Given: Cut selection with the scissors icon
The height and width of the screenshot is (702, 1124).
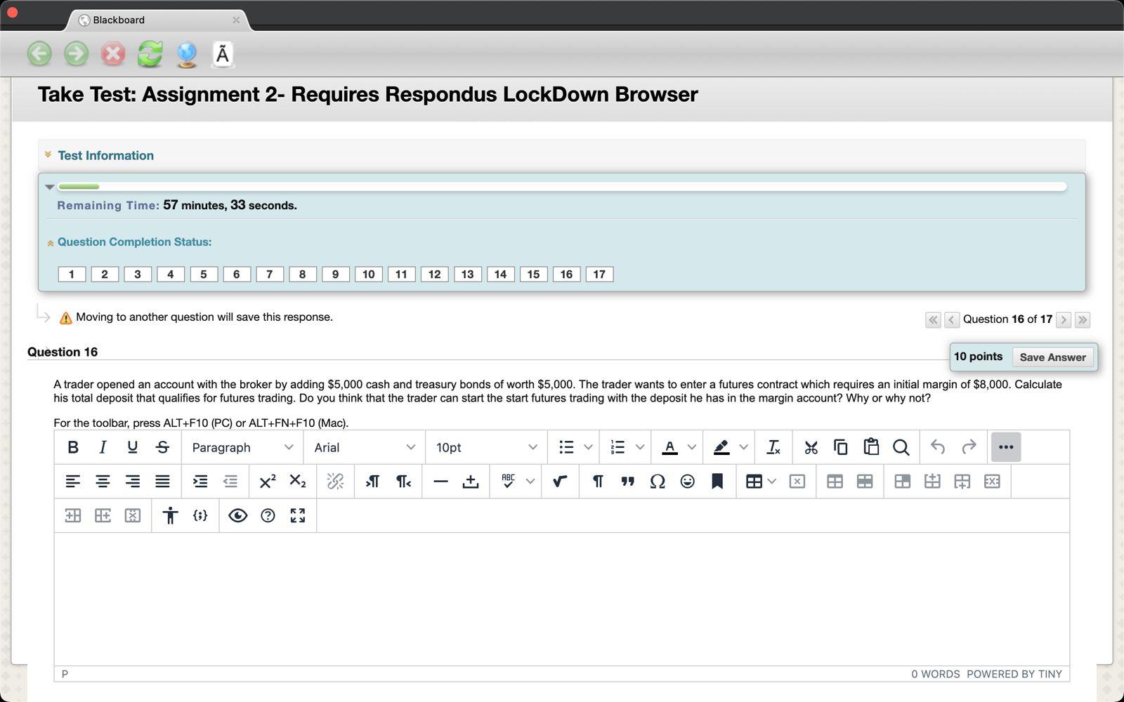Looking at the screenshot, I should [x=811, y=447].
